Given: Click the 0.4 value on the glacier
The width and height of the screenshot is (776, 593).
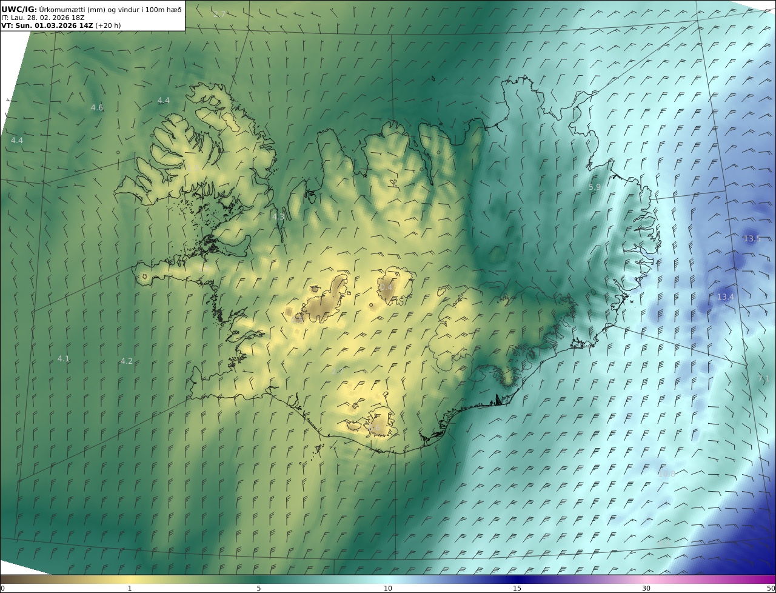Looking at the screenshot, I should [386, 287].
